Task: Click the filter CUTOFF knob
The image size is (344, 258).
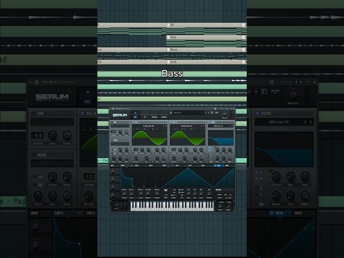Action: pyautogui.click(x=217, y=149)
